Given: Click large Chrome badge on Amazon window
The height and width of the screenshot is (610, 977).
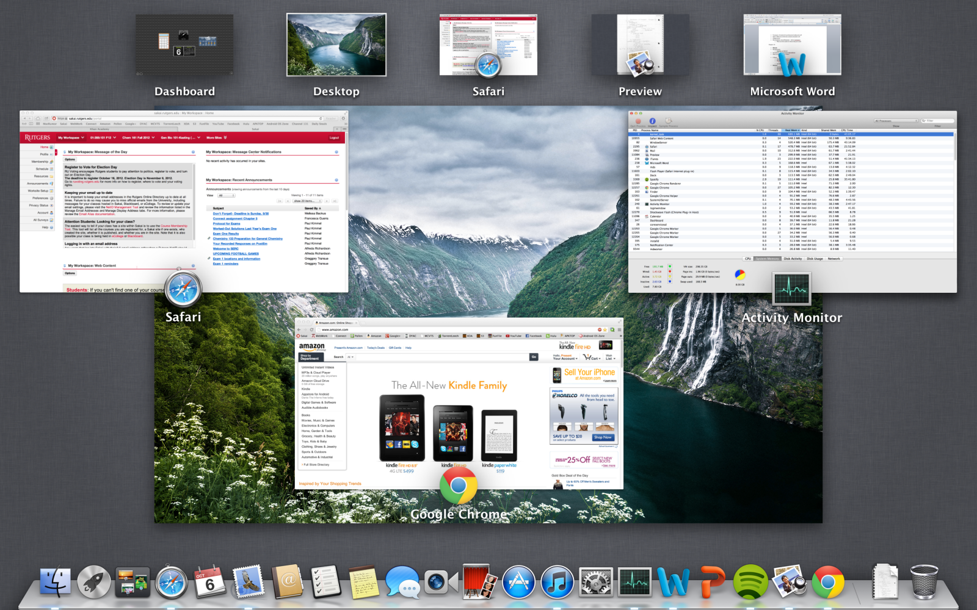Looking at the screenshot, I should tap(459, 485).
